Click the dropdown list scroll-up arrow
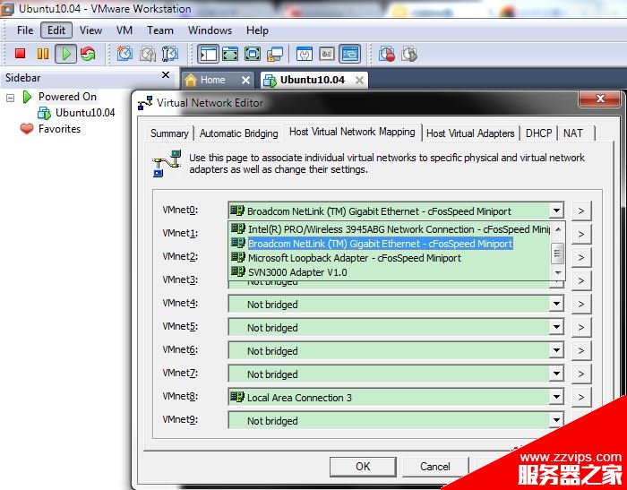This screenshot has width=627, height=490. (558, 229)
